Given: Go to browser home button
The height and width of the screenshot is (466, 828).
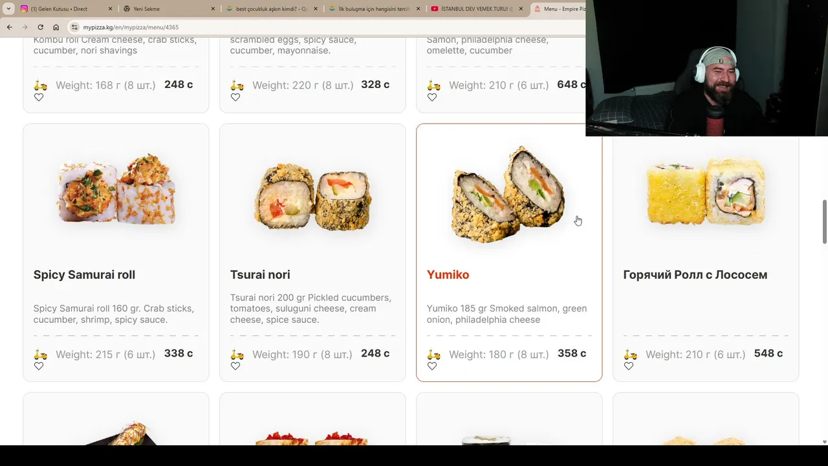Looking at the screenshot, I should (x=56, y=27).
